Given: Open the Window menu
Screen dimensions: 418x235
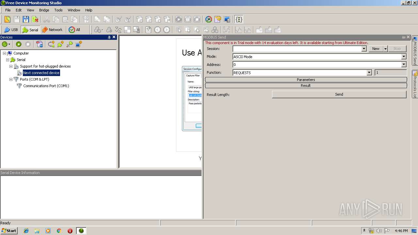Looking at the screenshot, I should (x=74, y=10).
